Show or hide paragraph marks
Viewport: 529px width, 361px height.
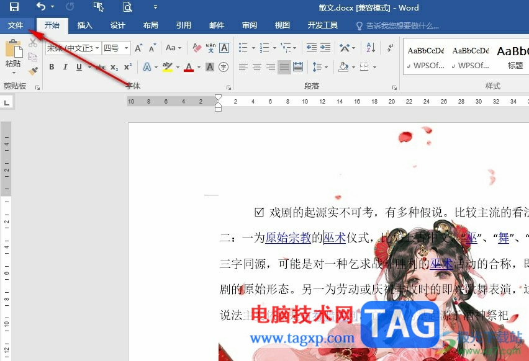coord(390,48)
